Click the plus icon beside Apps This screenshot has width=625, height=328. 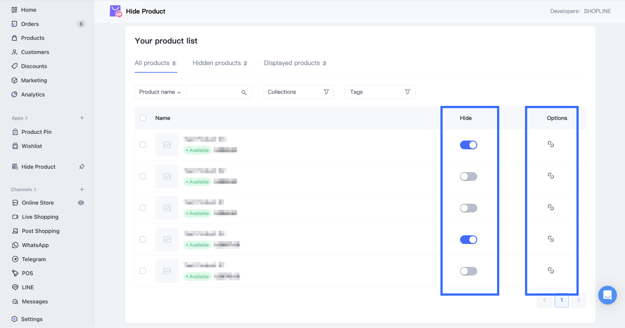pos(82,118)
